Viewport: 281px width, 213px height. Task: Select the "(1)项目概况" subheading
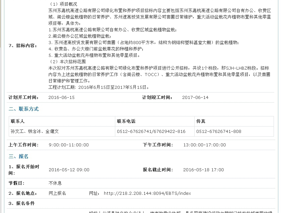pos(63,4)
